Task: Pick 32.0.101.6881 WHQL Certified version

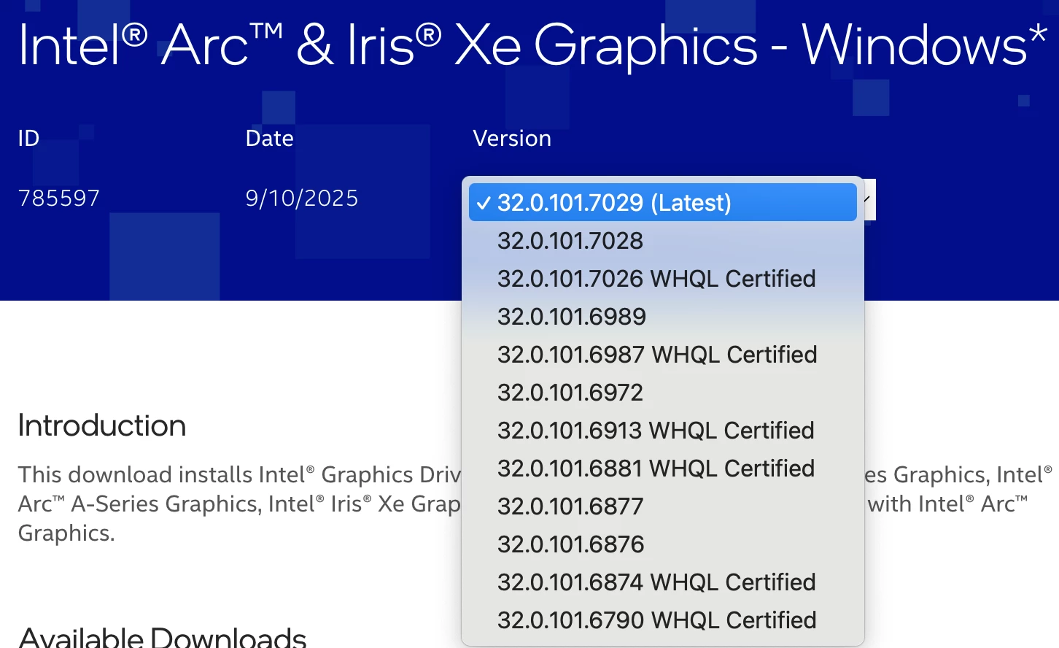Action: (662, 468)
